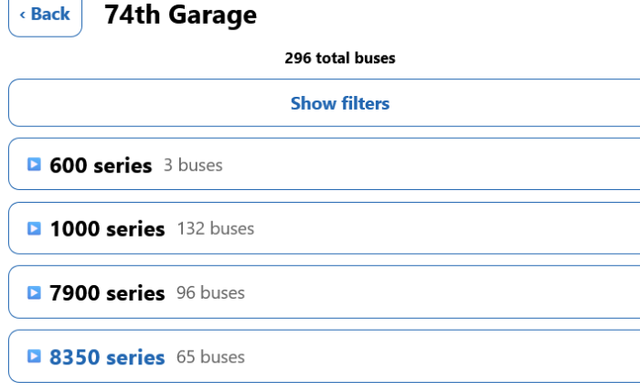Click empty area of 1000 series row
Viewport: 640px width, 391px height.
pyautogui.click(x=445, y=227)
